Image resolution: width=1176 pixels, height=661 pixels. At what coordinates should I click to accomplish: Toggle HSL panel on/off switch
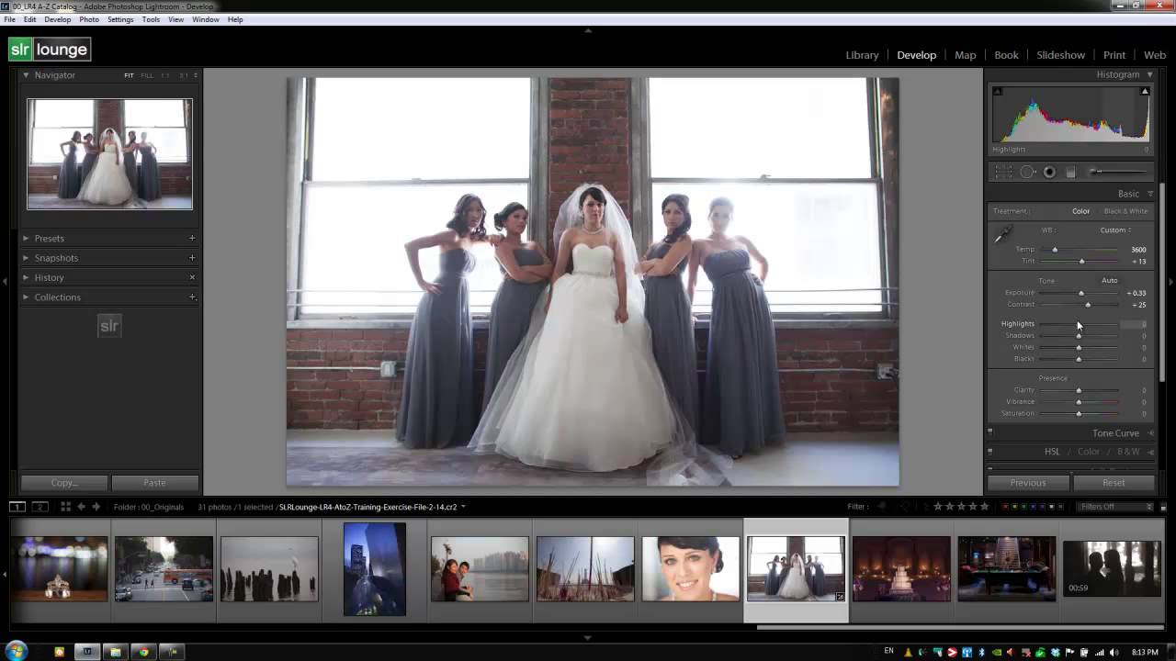click(990, 452)
